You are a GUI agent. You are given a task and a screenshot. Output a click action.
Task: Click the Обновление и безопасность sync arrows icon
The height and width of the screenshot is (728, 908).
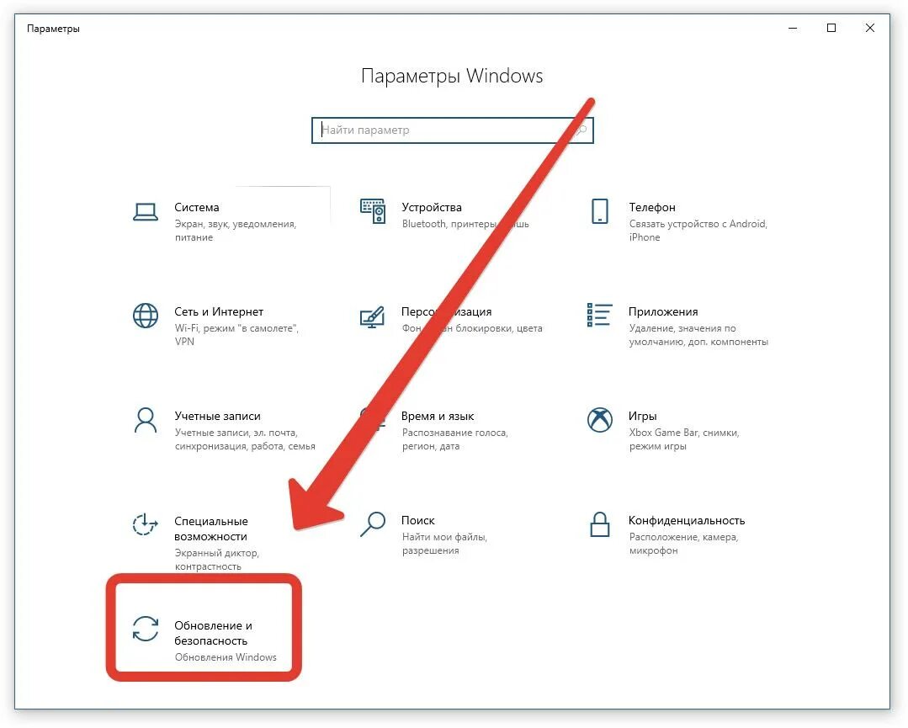pos(146,629)
